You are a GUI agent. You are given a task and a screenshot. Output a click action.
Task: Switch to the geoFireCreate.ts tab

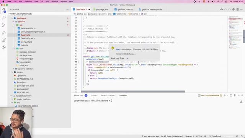125,10
